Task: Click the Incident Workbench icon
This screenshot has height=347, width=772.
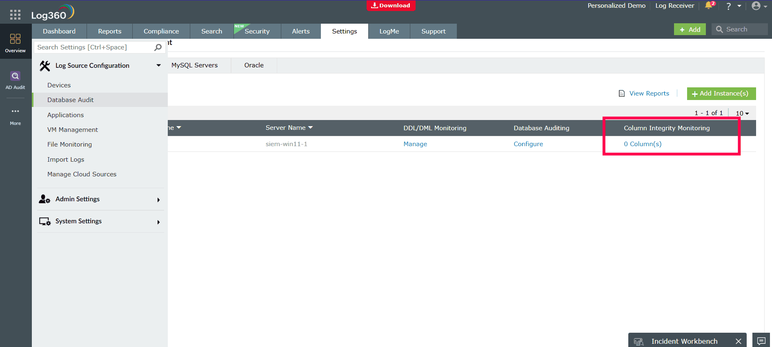Action: pos(639,342)
